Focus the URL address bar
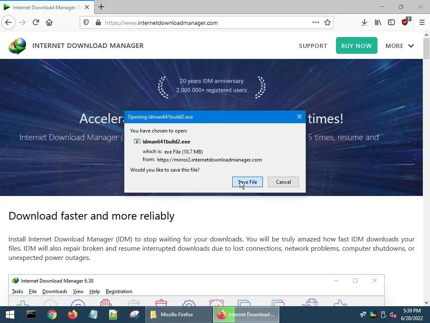Screen dimensions: 430x323 [207, 23]
